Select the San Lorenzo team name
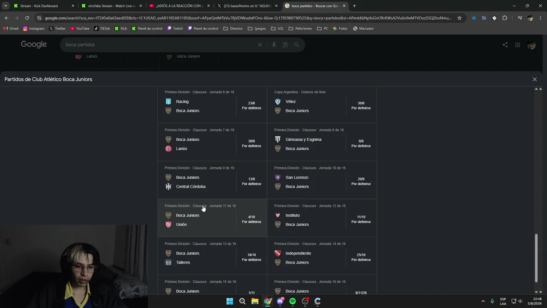547x308 pixels. (297, 178)
